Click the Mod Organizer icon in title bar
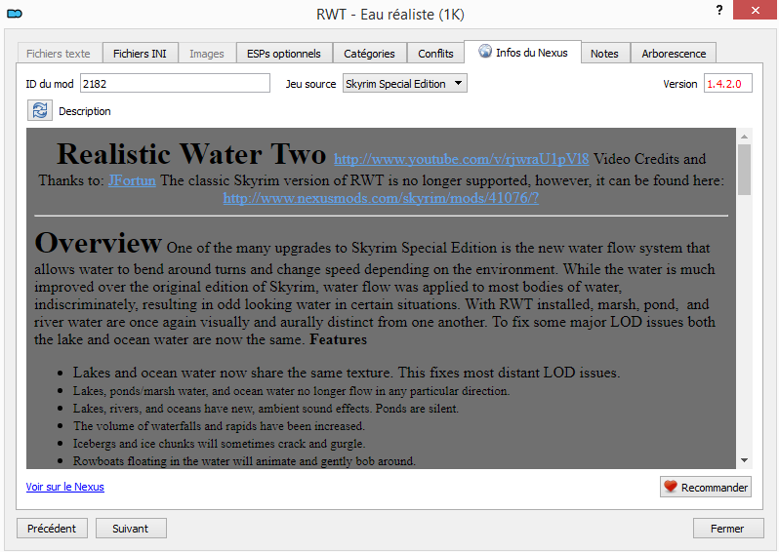Viewport: 779px width, 552px height. tap(15, 15)
